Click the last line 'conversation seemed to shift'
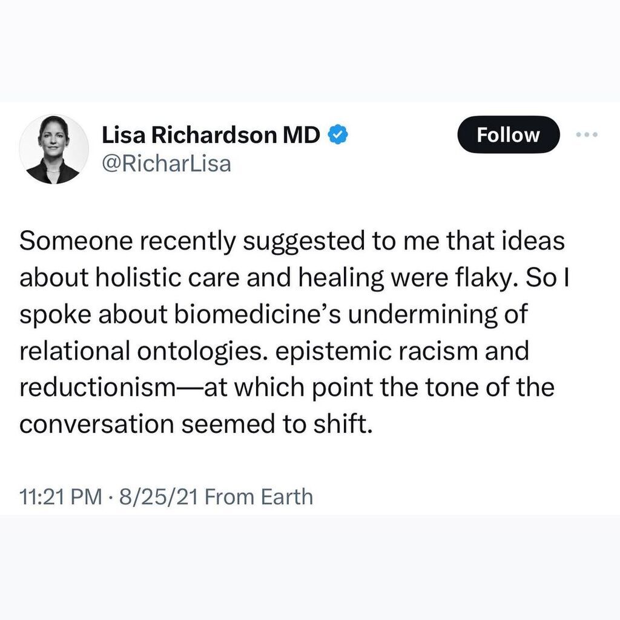The image size is (620, 620). 194,424
